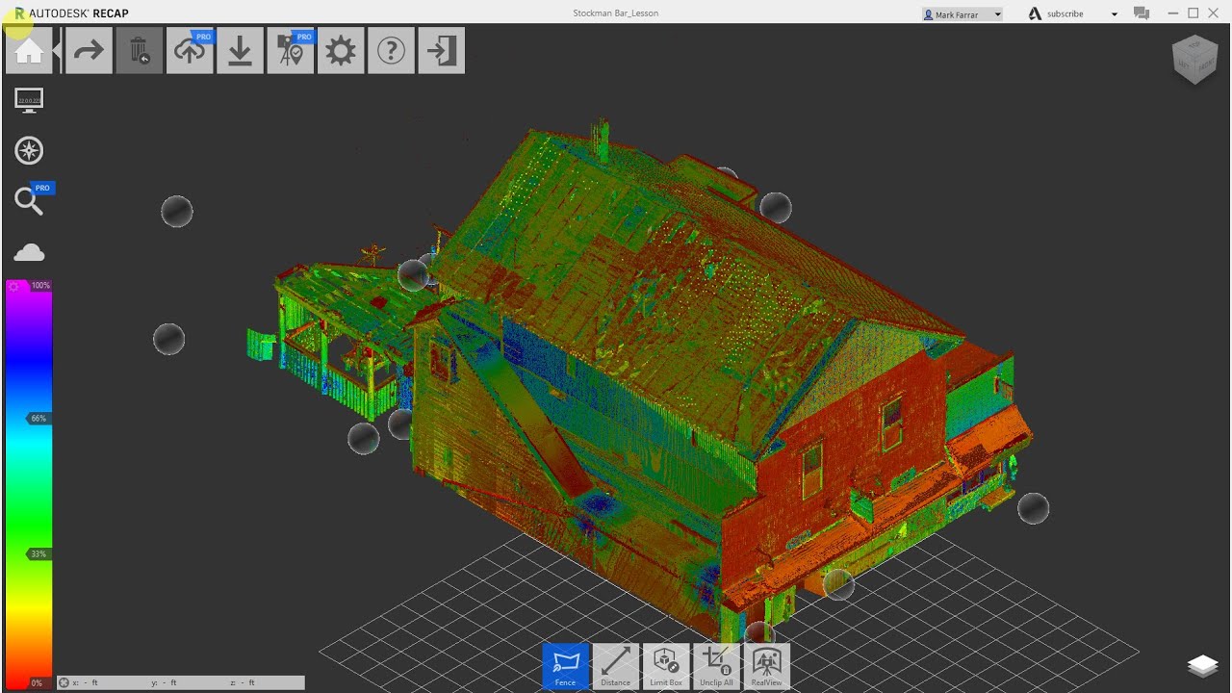Open the Project Navigator layers icon
1232x693 pixels.
pos(1203,666)
